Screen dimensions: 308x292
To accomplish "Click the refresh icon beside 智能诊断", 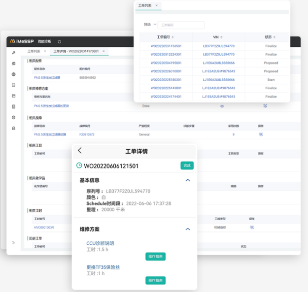I will click(59, 41).
